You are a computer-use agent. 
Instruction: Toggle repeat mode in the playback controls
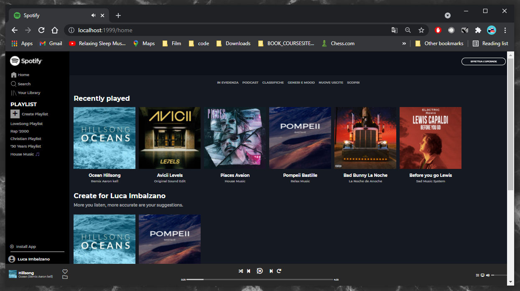coord(279,271)
